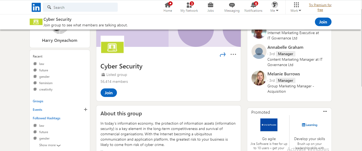Click Join below member count
This screenshot has height=151, width=362.
(x=109, y=93)
